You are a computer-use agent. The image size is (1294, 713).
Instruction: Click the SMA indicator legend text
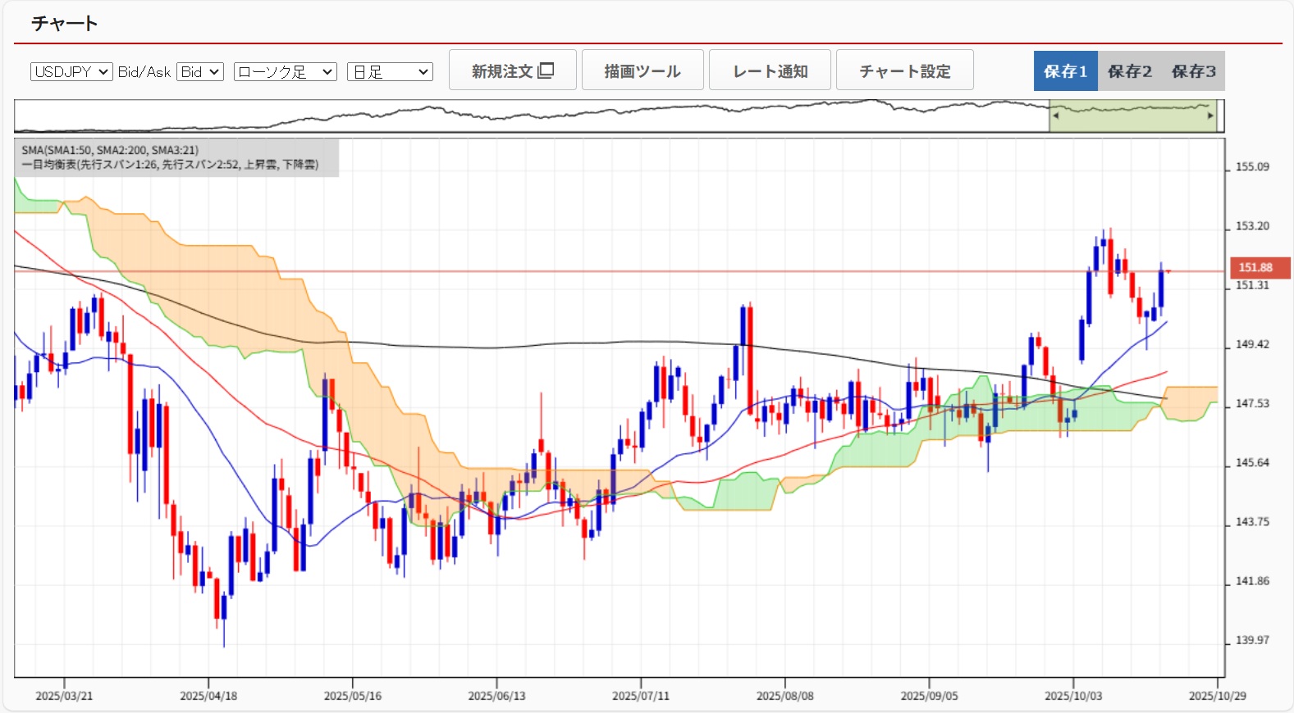click(110, 150)
